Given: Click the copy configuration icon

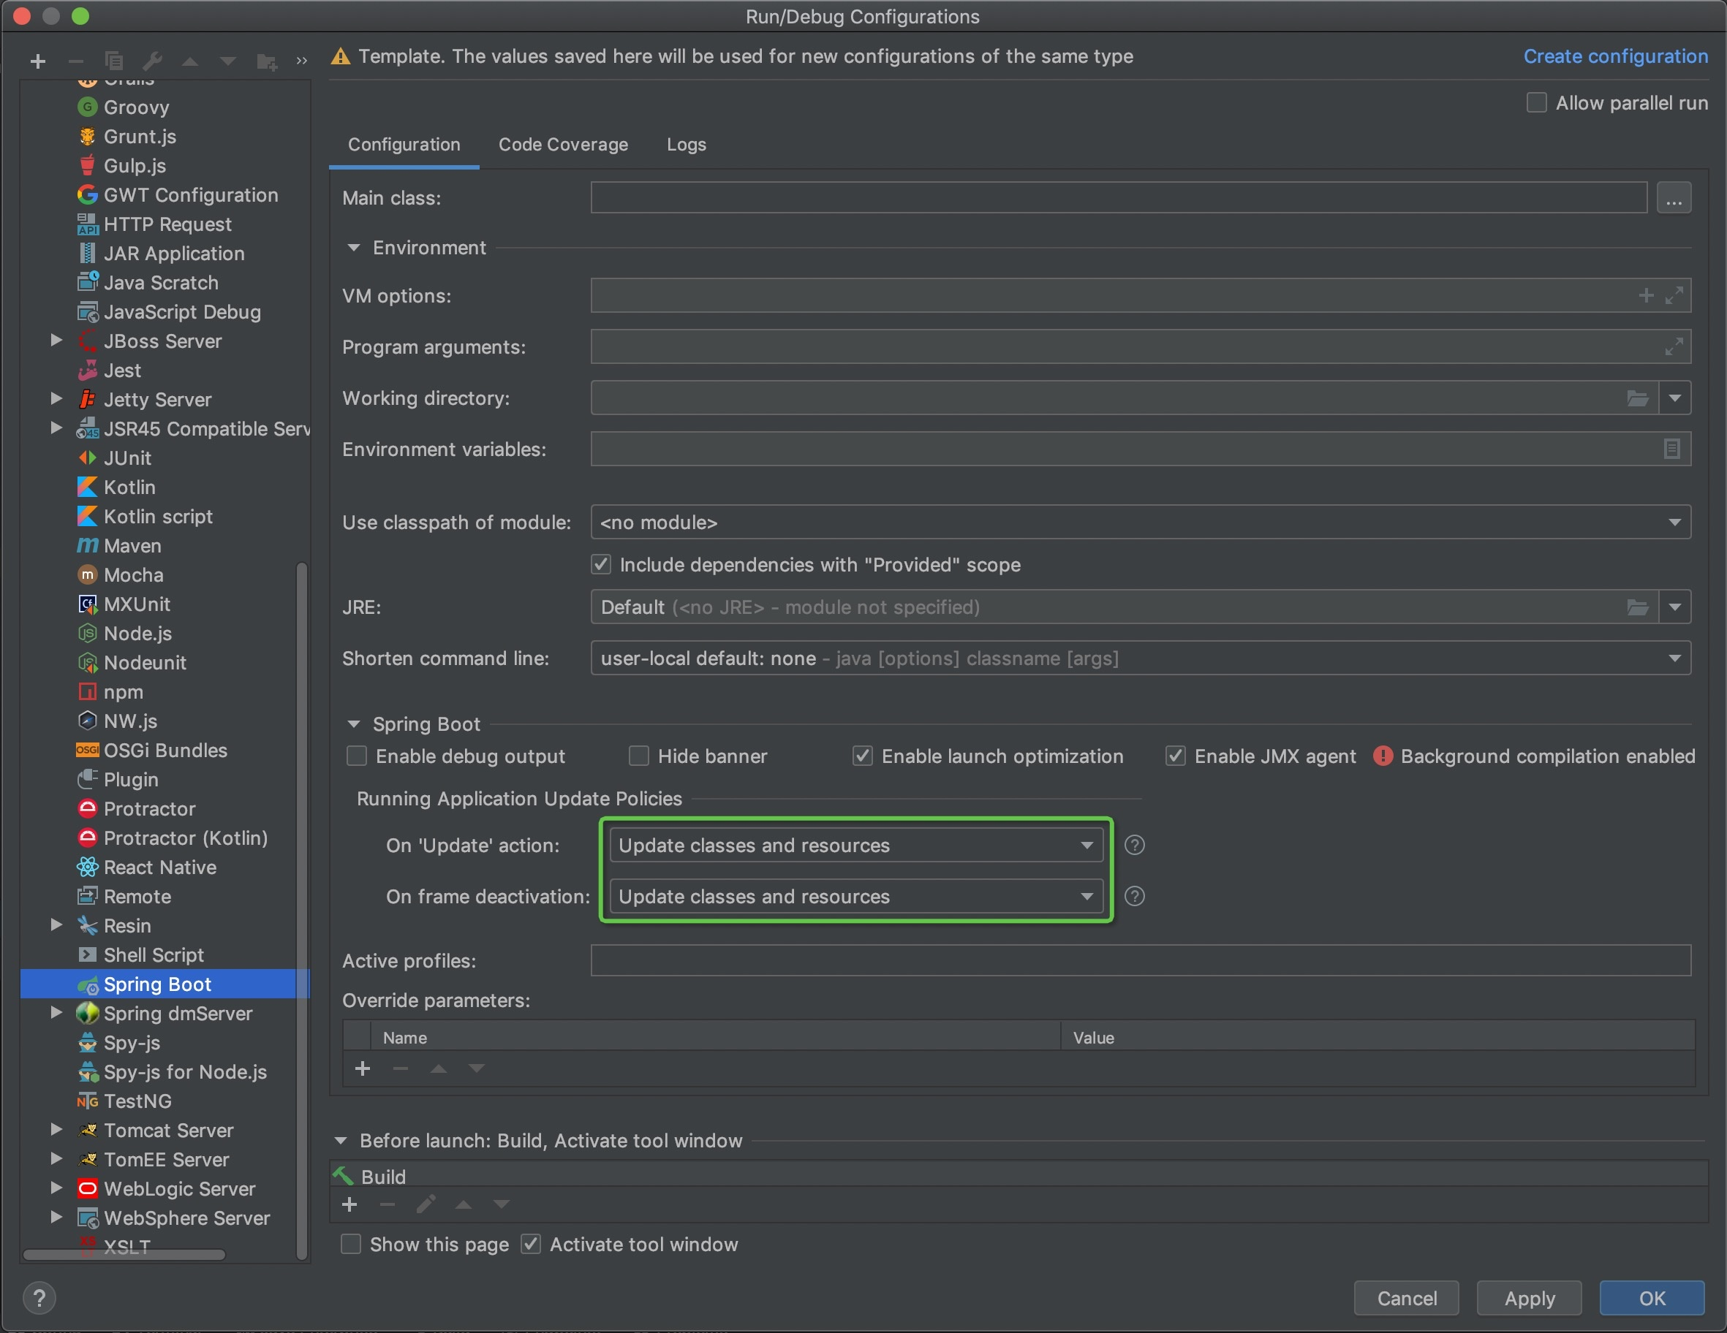Looking at the screenshot, I should 114,61.
